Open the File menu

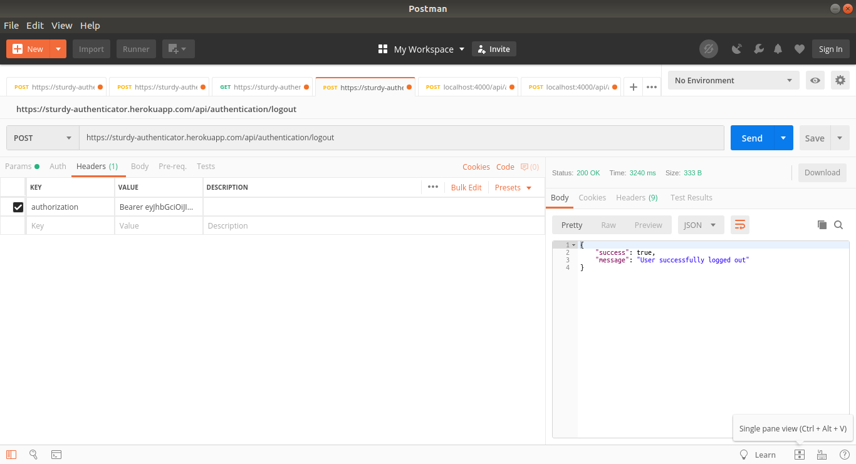pyautogui.click(x=11, y=26)
